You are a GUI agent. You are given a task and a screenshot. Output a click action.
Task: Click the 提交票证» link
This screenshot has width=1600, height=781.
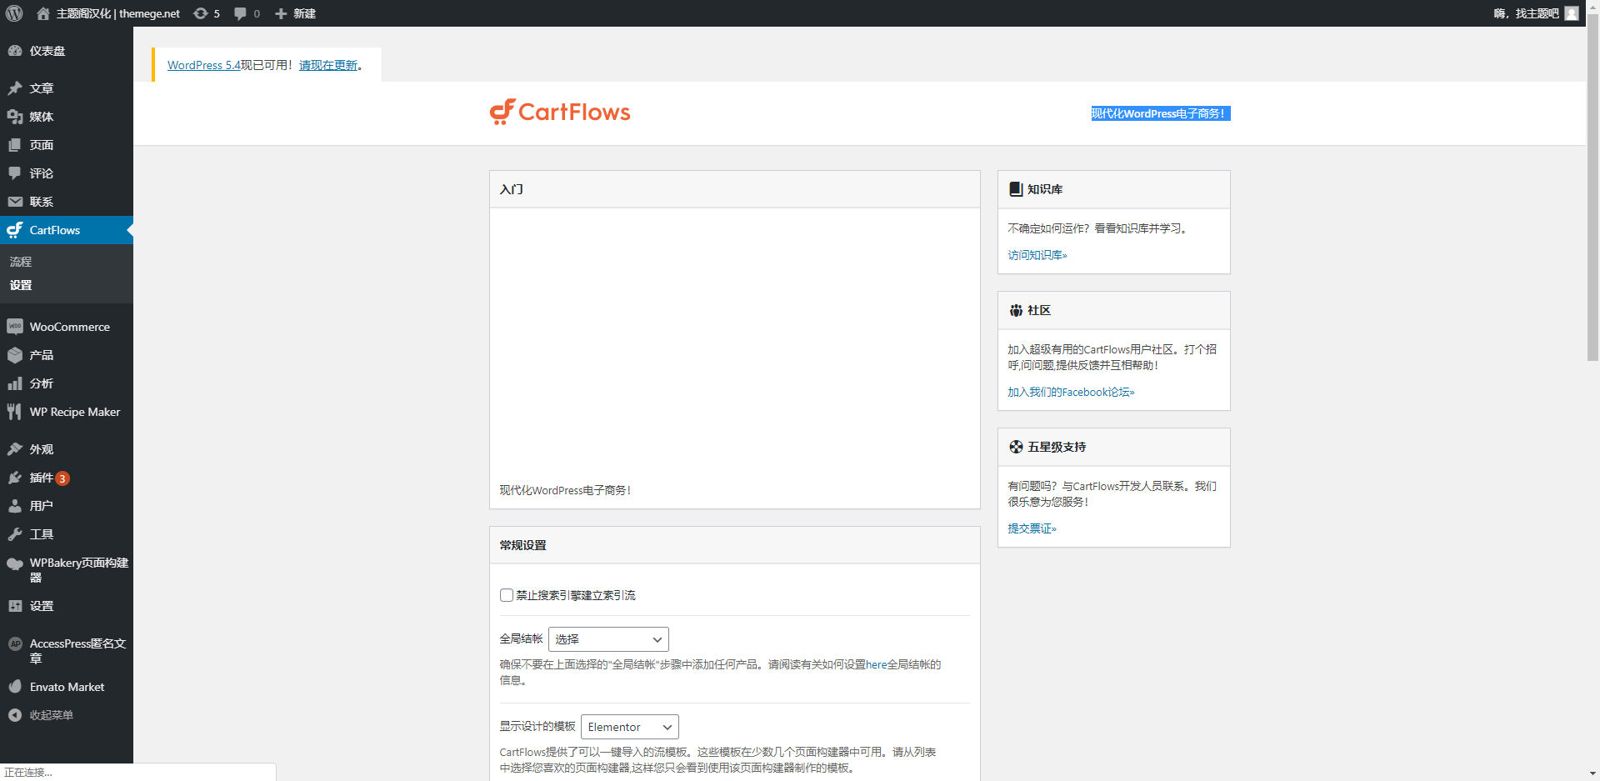(x=1032, y=528)
